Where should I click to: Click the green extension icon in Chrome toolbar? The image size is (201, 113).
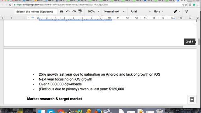(x=194, y=5)
